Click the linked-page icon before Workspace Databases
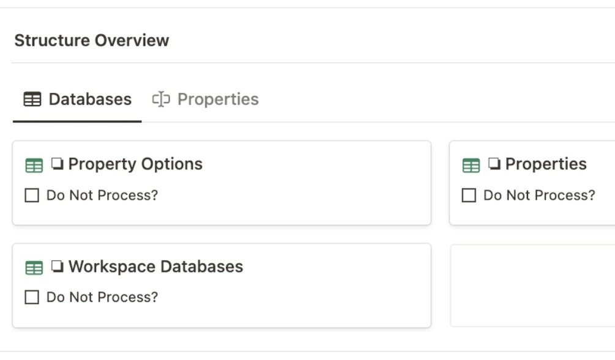Image resolution: width=615 pixels, height=360 pixels. tap(58, 266)
